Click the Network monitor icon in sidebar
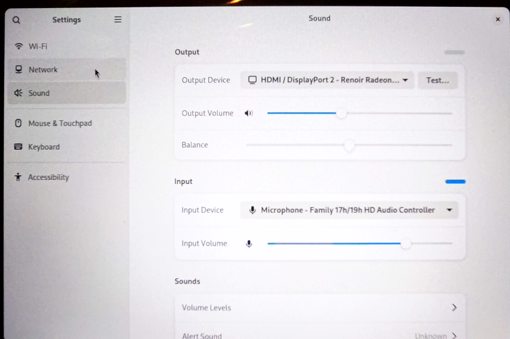The height and width of the screenshot is (339, 510). point(19,69)
